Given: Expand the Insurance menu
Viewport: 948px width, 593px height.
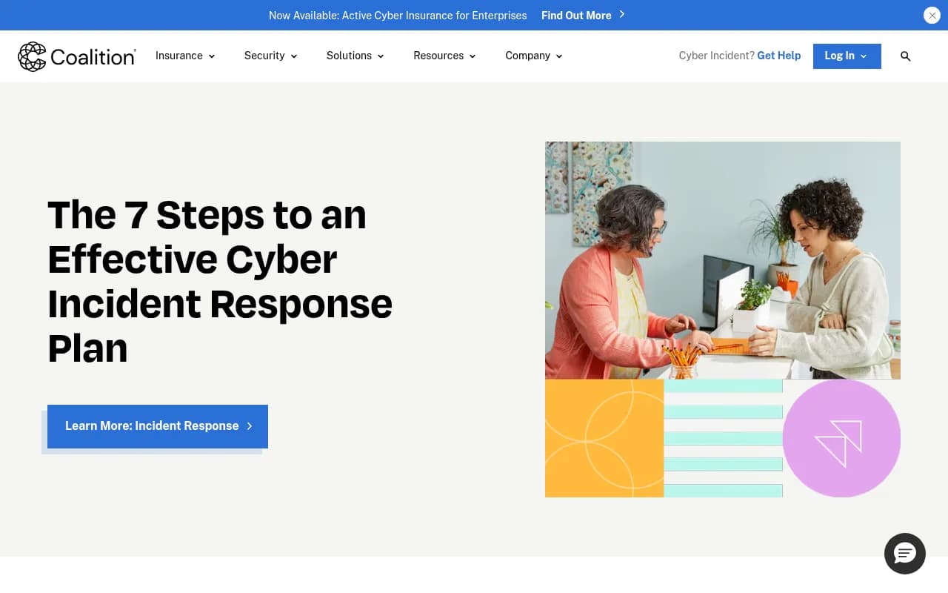Looking at the screenshot, I should [x=185, y=56].
